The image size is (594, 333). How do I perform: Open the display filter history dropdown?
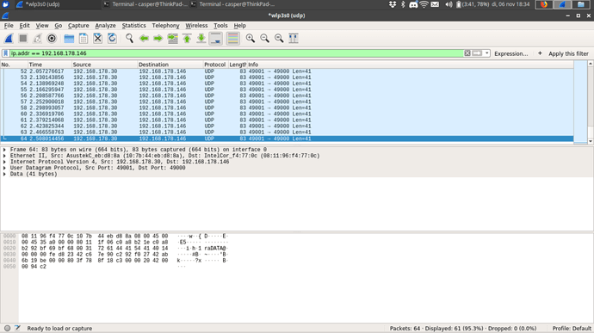(x=486, y=53)
